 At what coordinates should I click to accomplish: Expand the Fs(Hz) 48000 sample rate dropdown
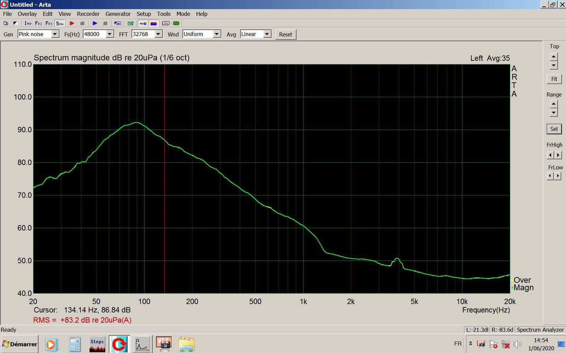[110, 34]
